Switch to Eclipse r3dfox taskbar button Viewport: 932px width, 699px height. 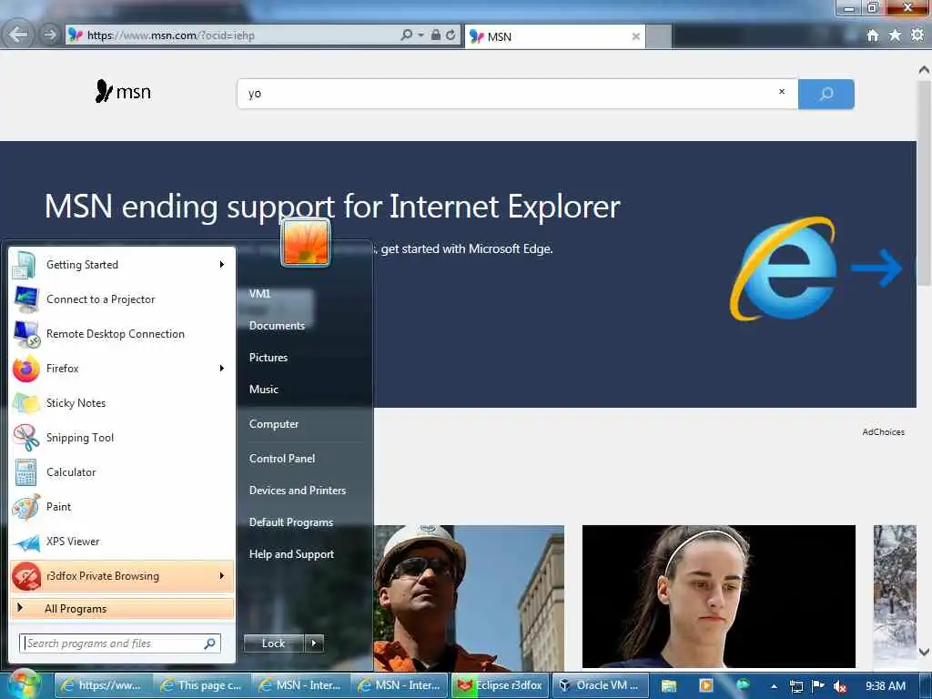coord(501,685)
